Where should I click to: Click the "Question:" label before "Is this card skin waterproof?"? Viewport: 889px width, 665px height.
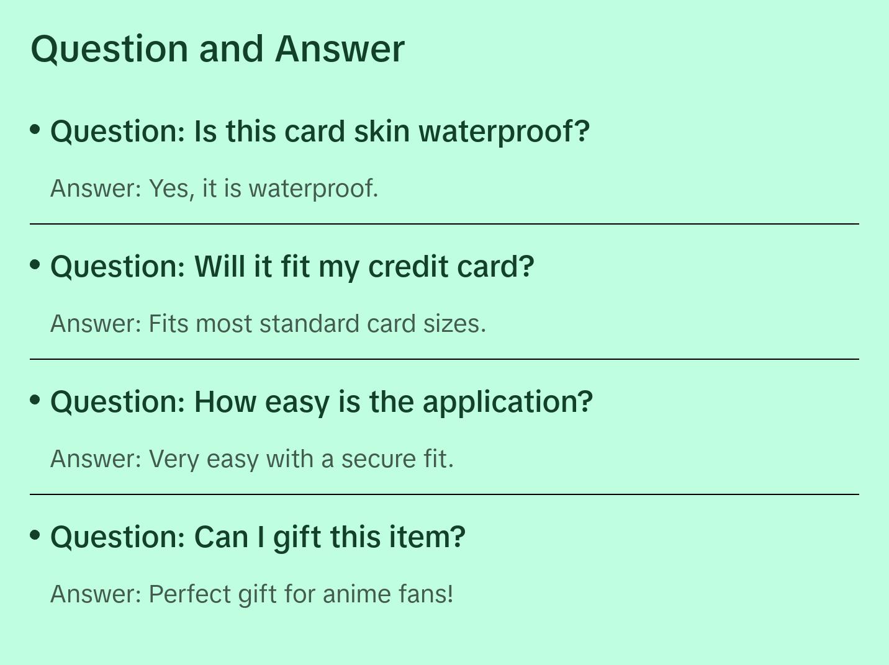[x=118, y=132]
